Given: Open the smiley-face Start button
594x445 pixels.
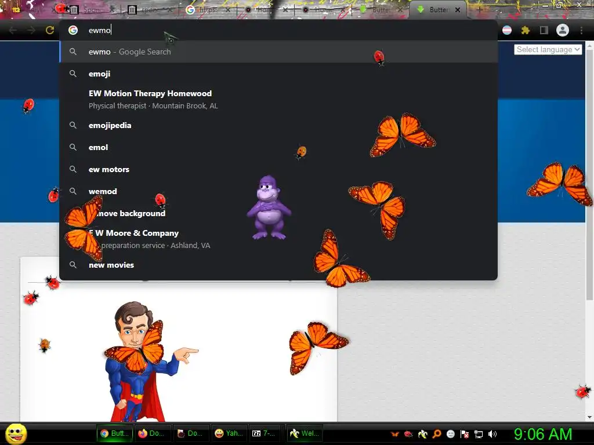Looking at the screenshot, I should point(16,433).
